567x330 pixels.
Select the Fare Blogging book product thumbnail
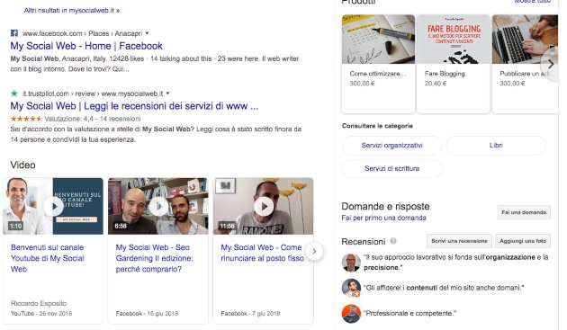(x=454, y=40)
